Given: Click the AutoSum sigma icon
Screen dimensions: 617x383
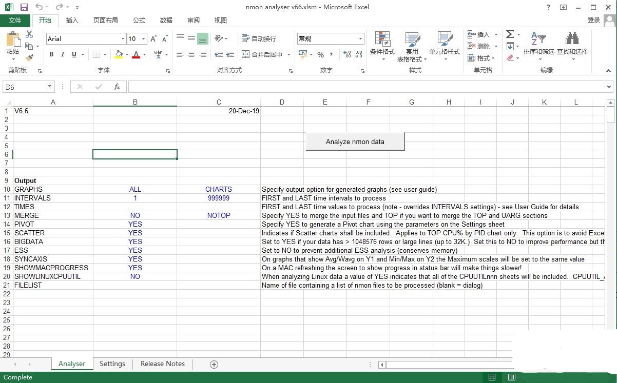Looking at the screenshot, I should click(x=510, y=34).
